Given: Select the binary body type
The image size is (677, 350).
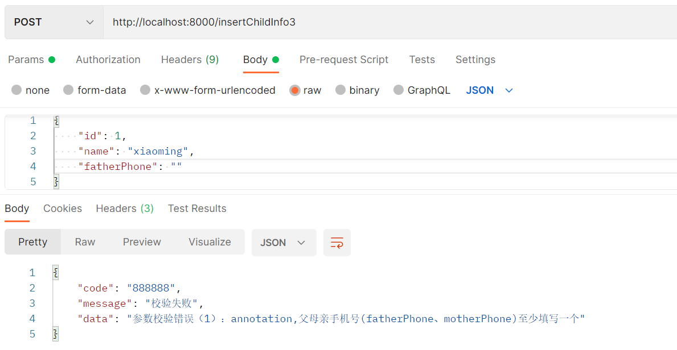Looking at the screenshot, I should (358, 90).
